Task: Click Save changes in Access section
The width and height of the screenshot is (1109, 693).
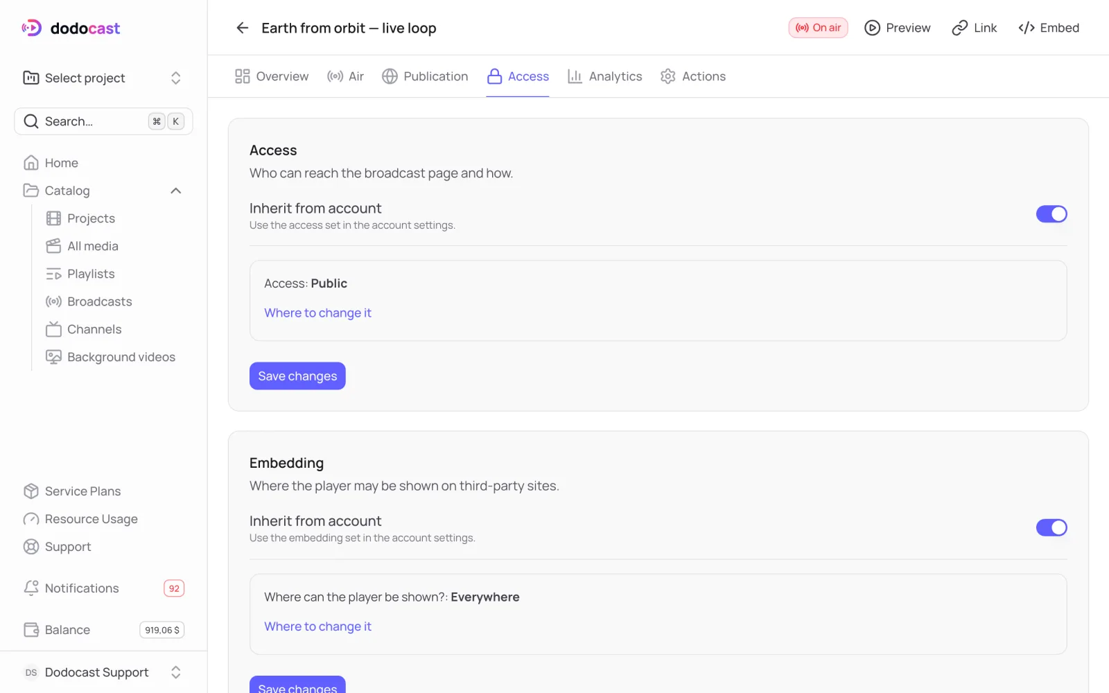Action: [297, 376]
